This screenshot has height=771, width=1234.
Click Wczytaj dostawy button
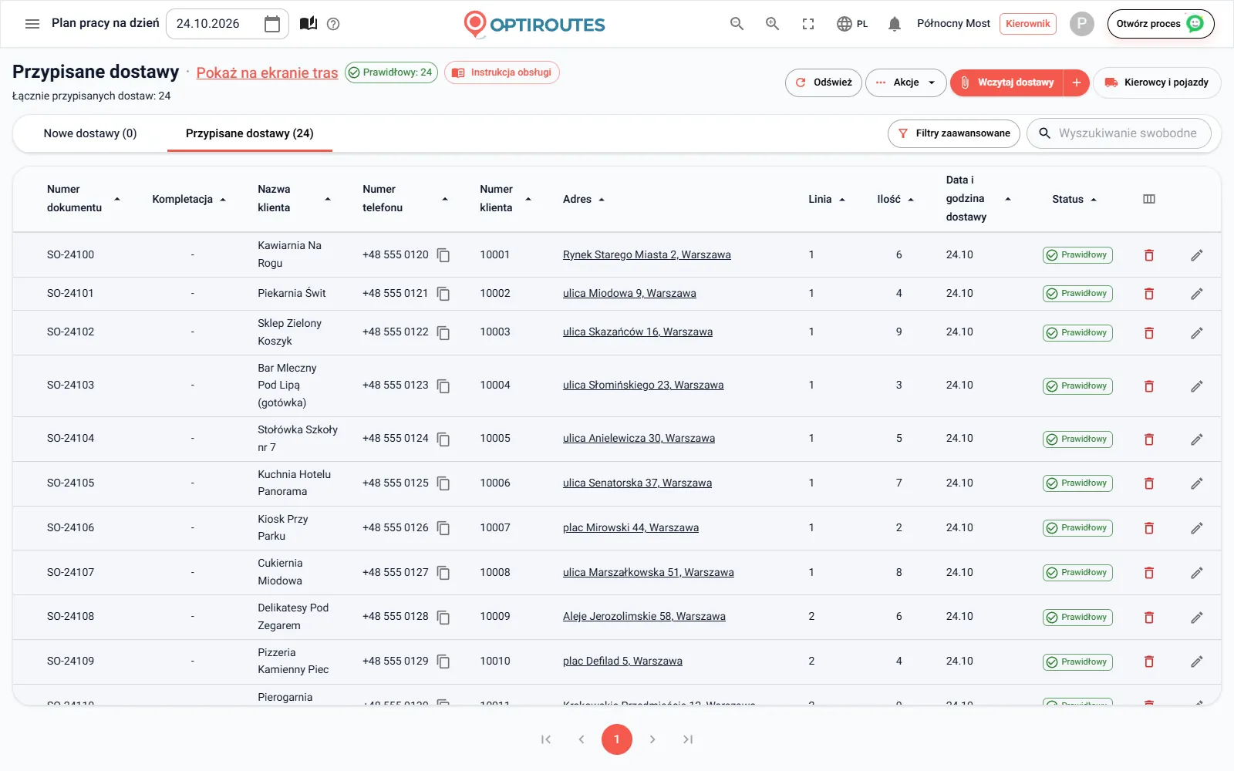1006,82
